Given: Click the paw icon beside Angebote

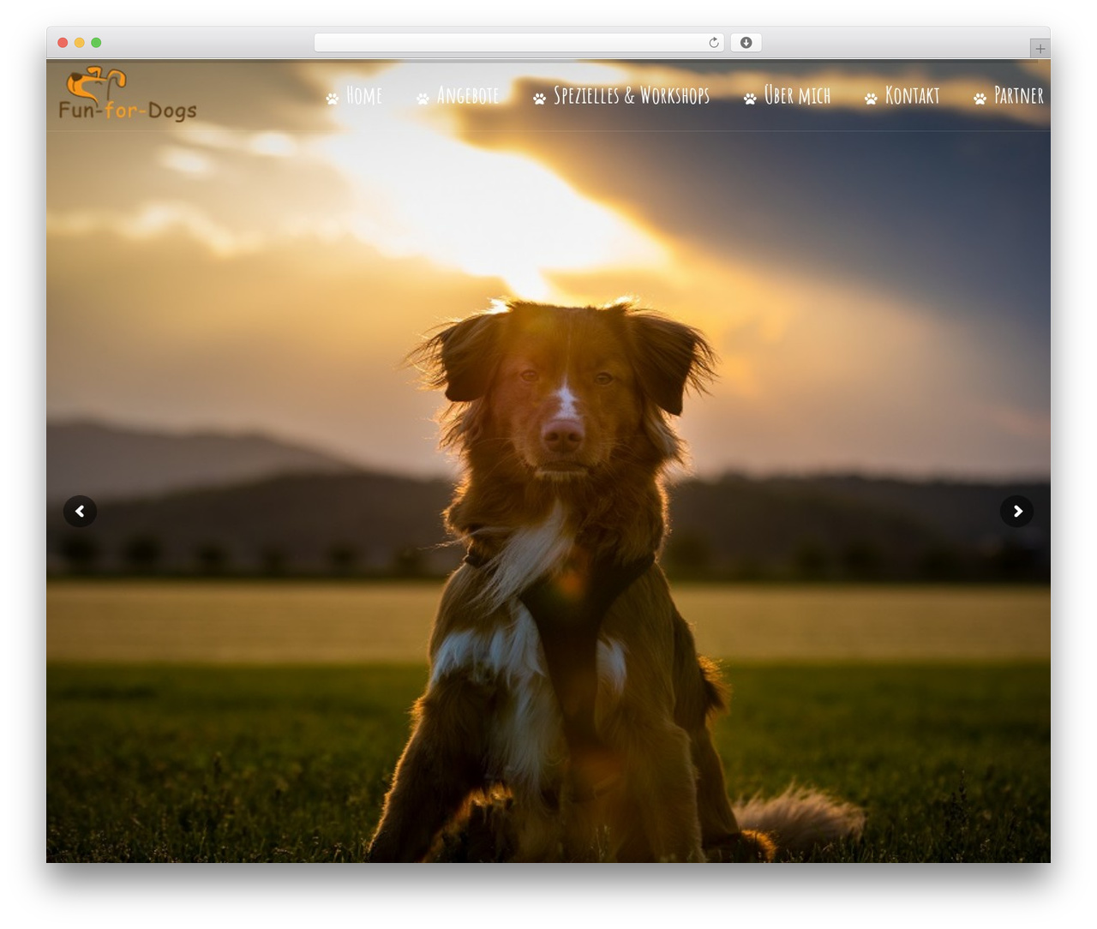Looking at the screenshot, I should (423, 99).
